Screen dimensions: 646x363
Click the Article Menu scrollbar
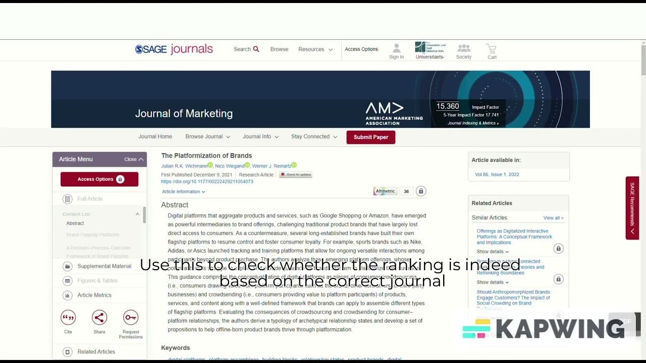(144, 215)
